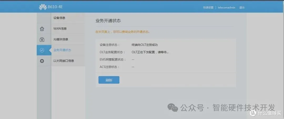Click EMS网管配置状态 label
Viewport: 284px width, 119px height.
click(x=113, y=60)
